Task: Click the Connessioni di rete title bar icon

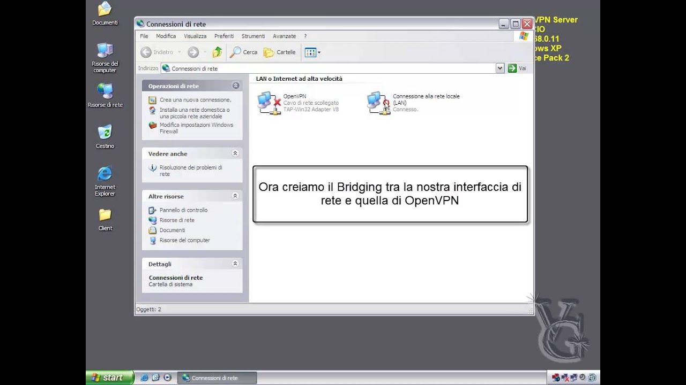Action: pos(140,24)
